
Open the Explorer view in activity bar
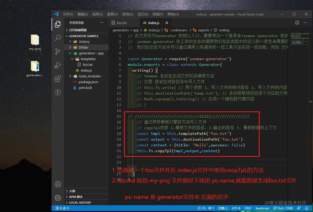coord(58,24)
